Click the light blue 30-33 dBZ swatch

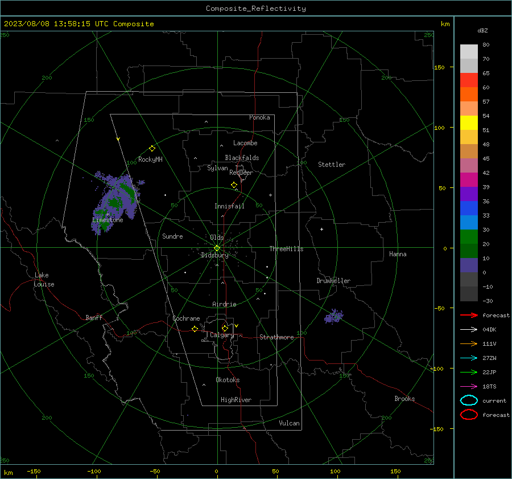(x=469, y=223)
